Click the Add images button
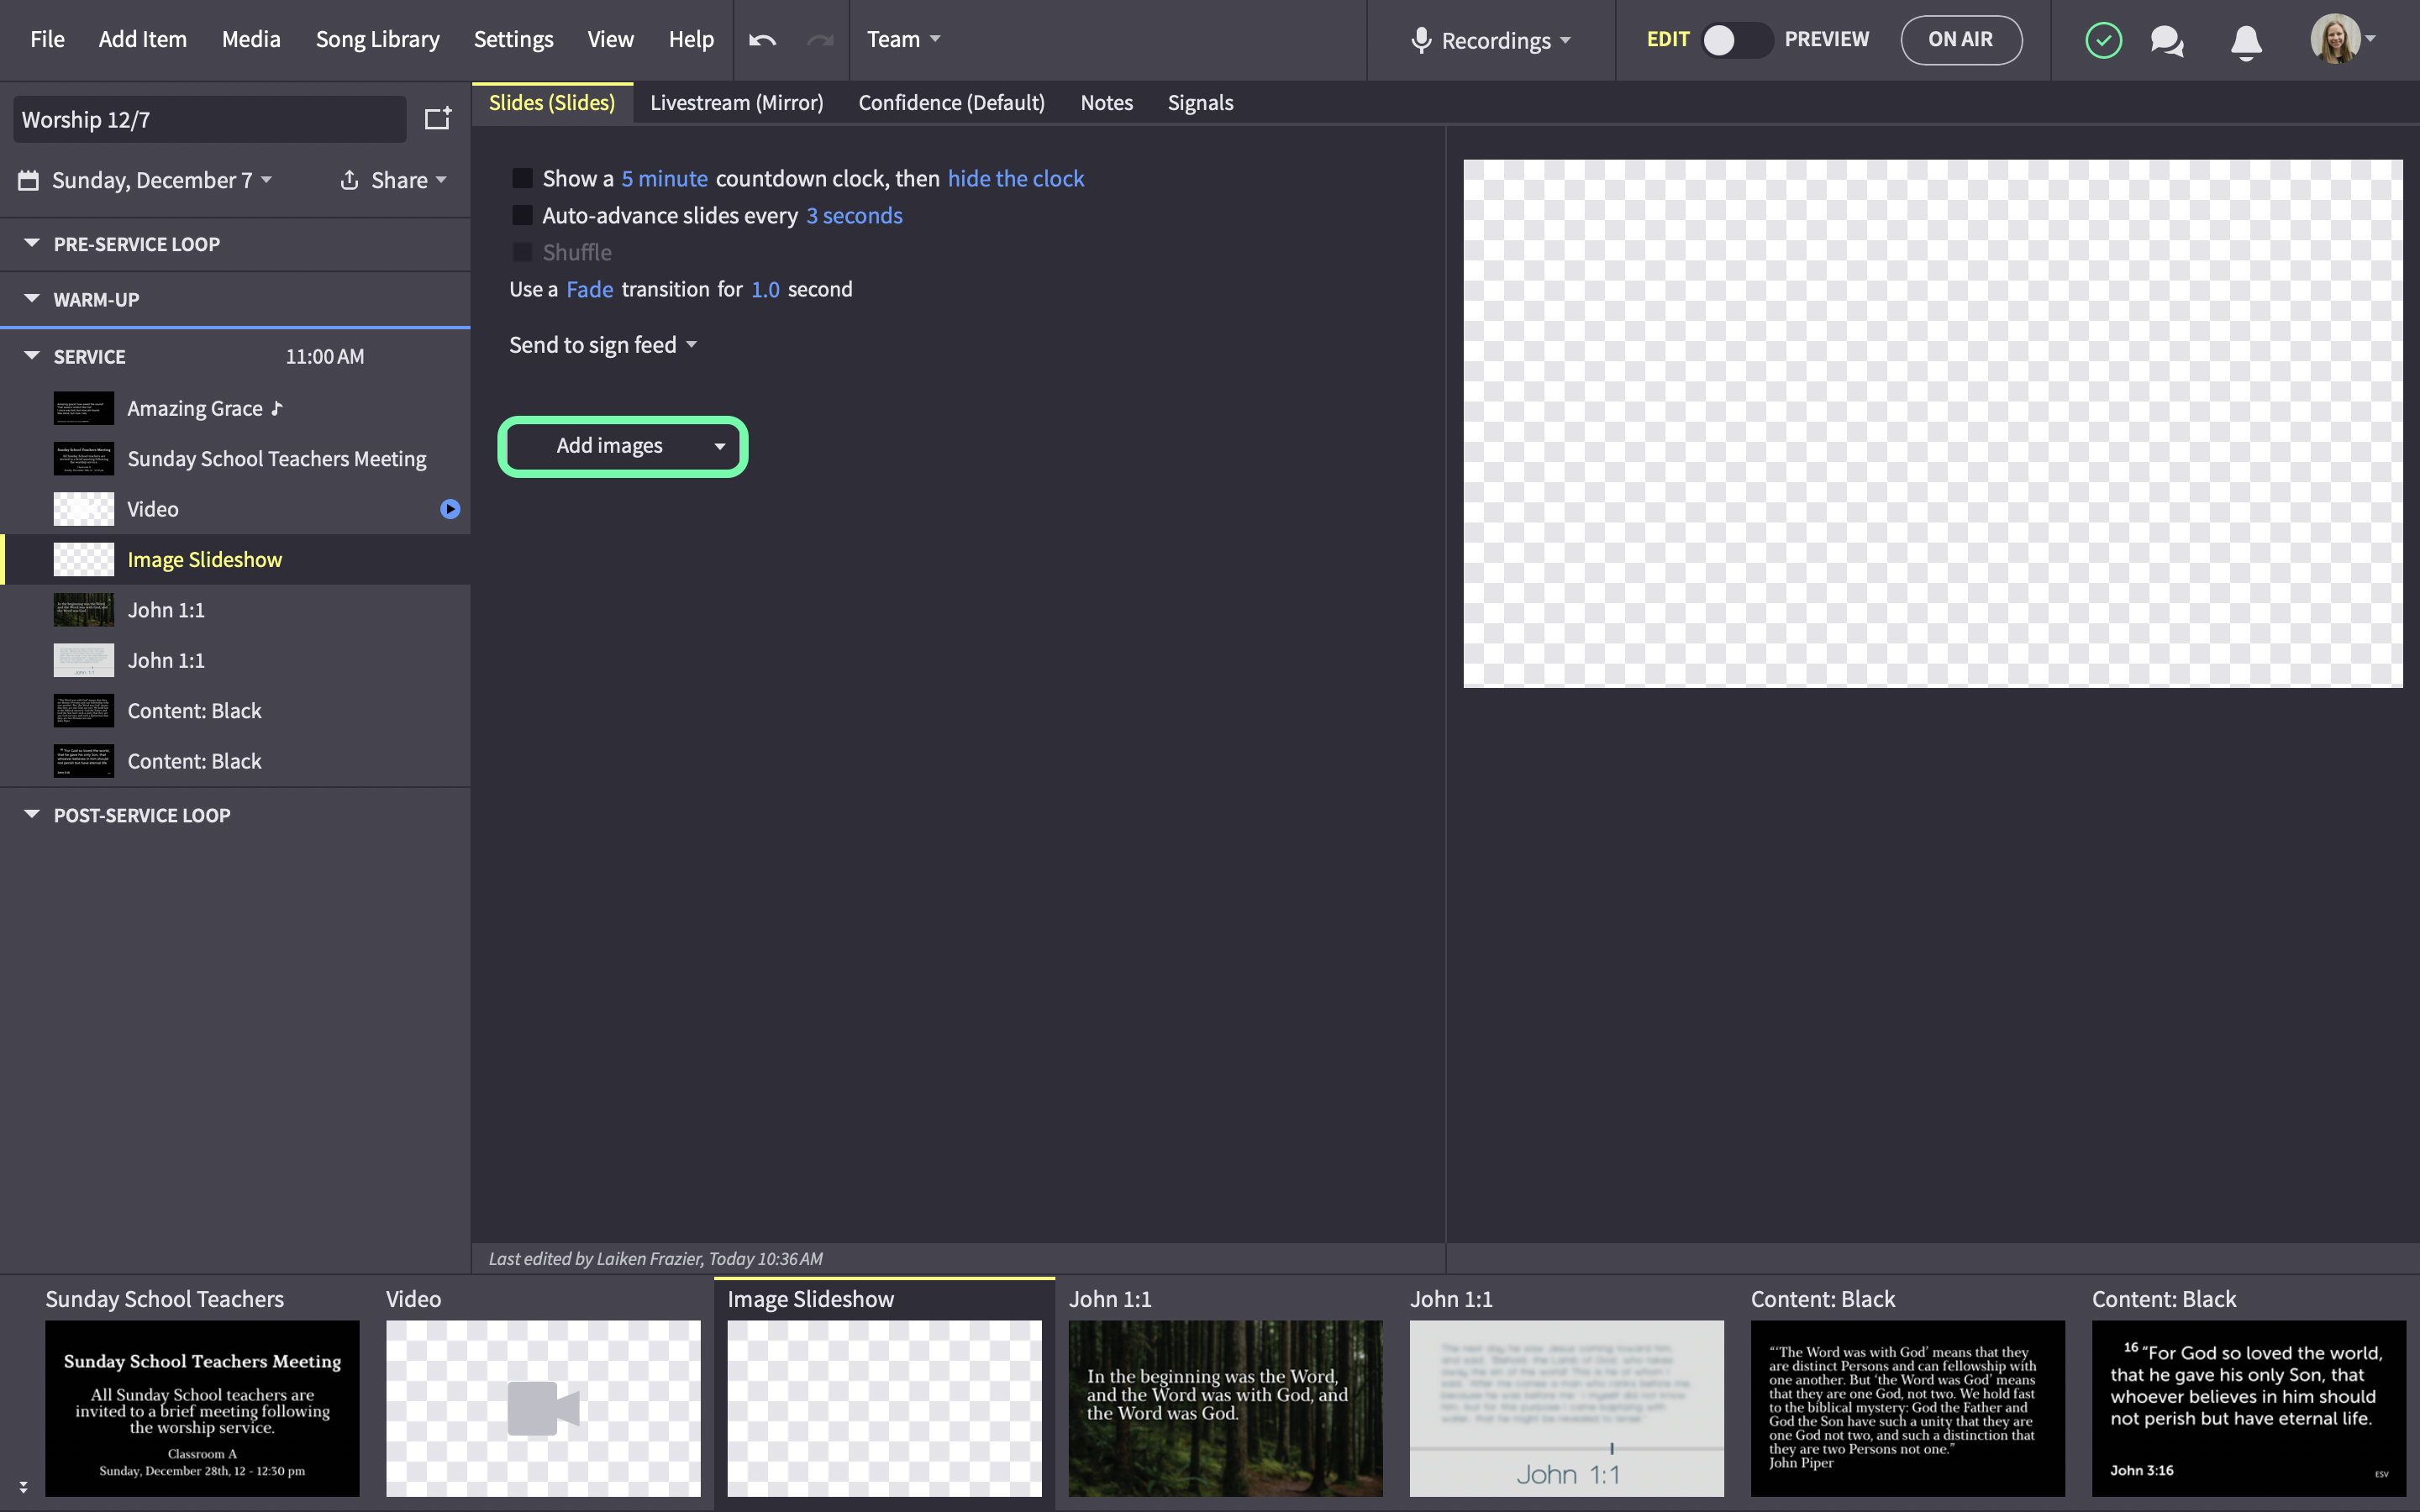 [609, 446]
